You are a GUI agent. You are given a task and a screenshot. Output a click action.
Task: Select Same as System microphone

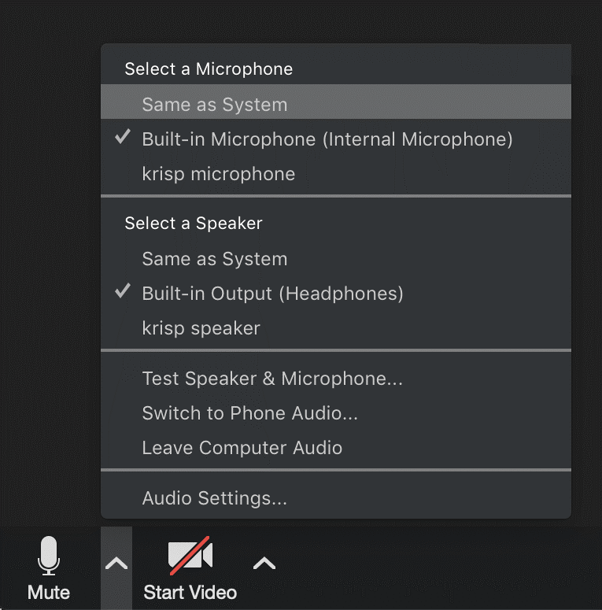[214, 105]
